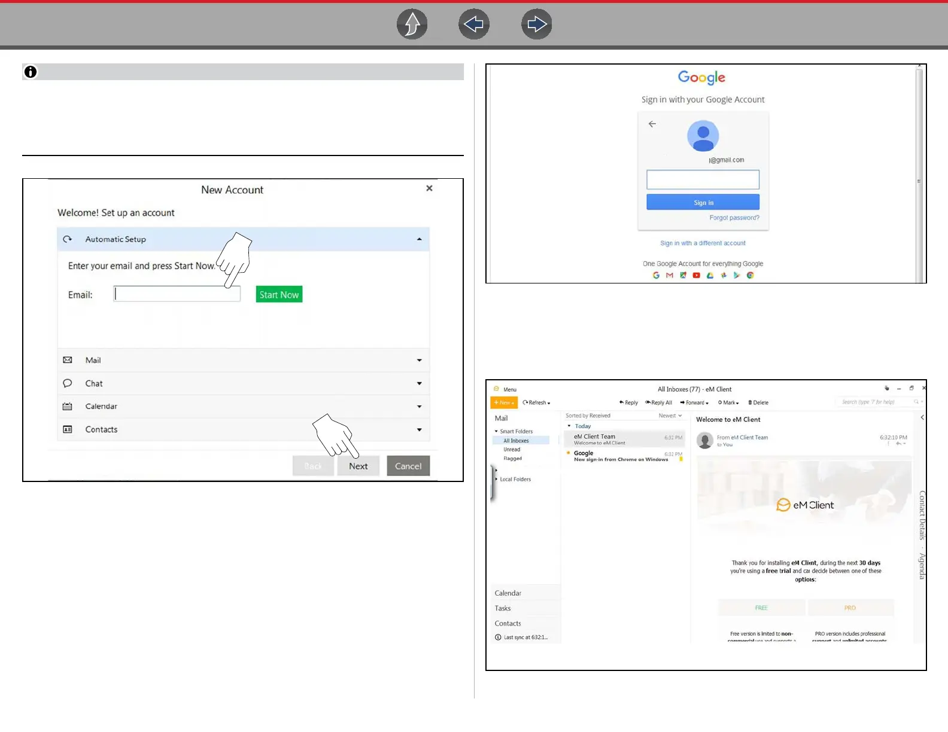Open the Mark dropdown
Viewport: 948px width, 732px height.
728,402
